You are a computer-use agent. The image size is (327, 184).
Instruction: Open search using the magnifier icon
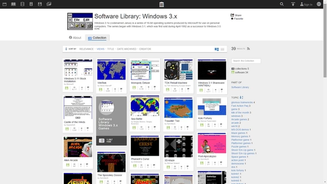click(x=281, y=4)
